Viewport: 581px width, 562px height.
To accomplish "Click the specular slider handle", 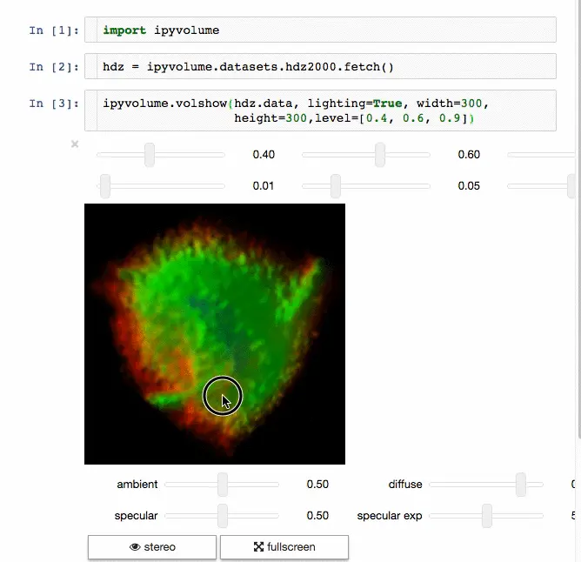I will (x=223, y=515).
